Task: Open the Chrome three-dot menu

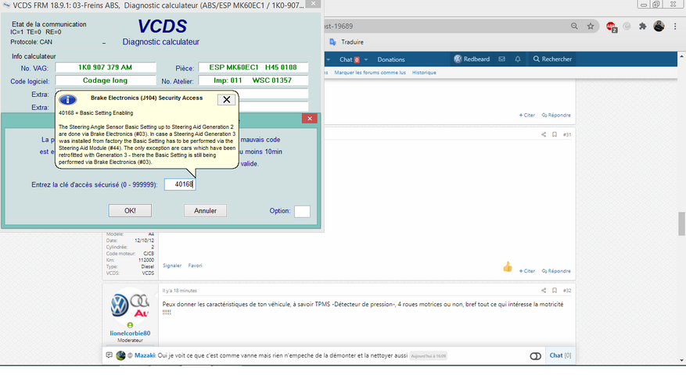Action: click(675, 27)
